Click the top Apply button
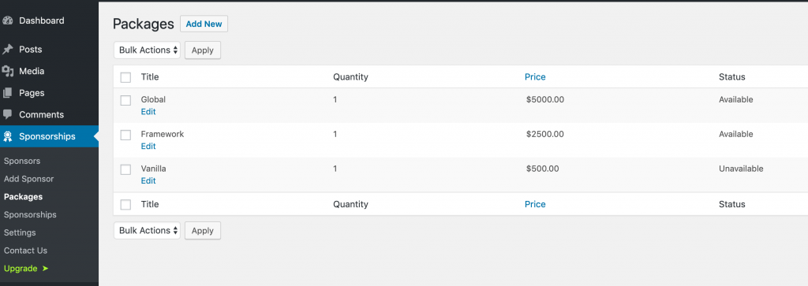808x286 pixels. pyautogui.click(x=203, y=50)
